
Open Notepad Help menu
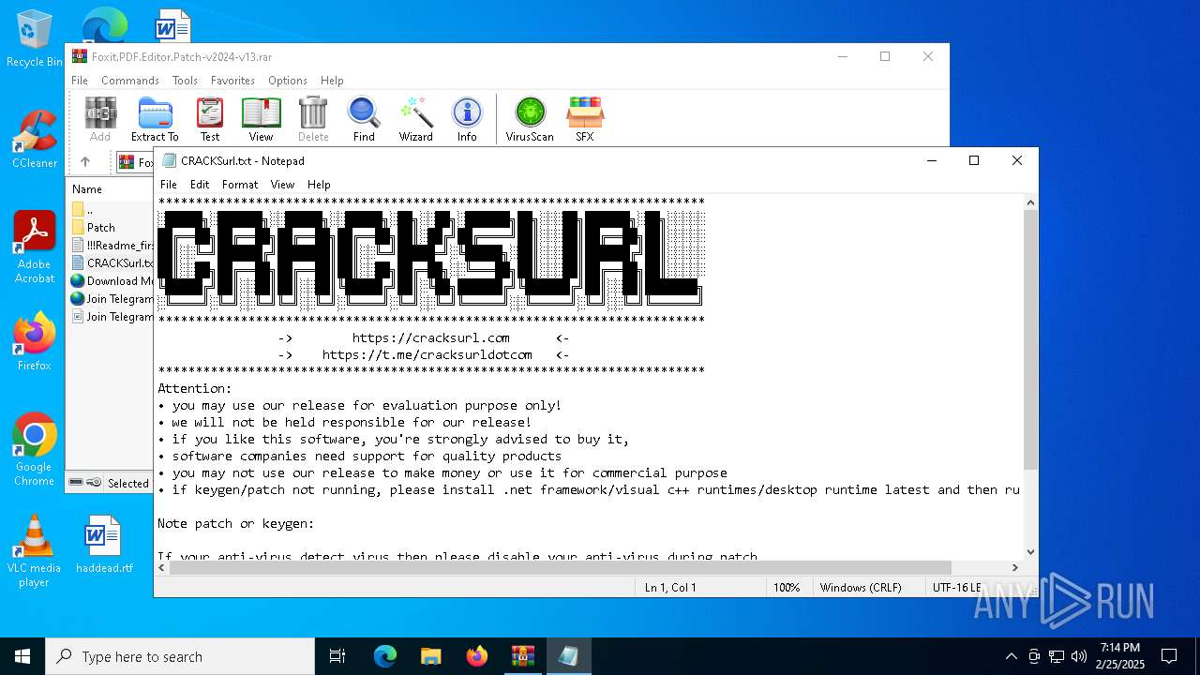[319, 185]
